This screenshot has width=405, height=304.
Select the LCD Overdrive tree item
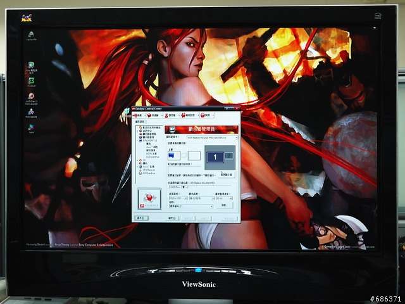pos(153,157)
